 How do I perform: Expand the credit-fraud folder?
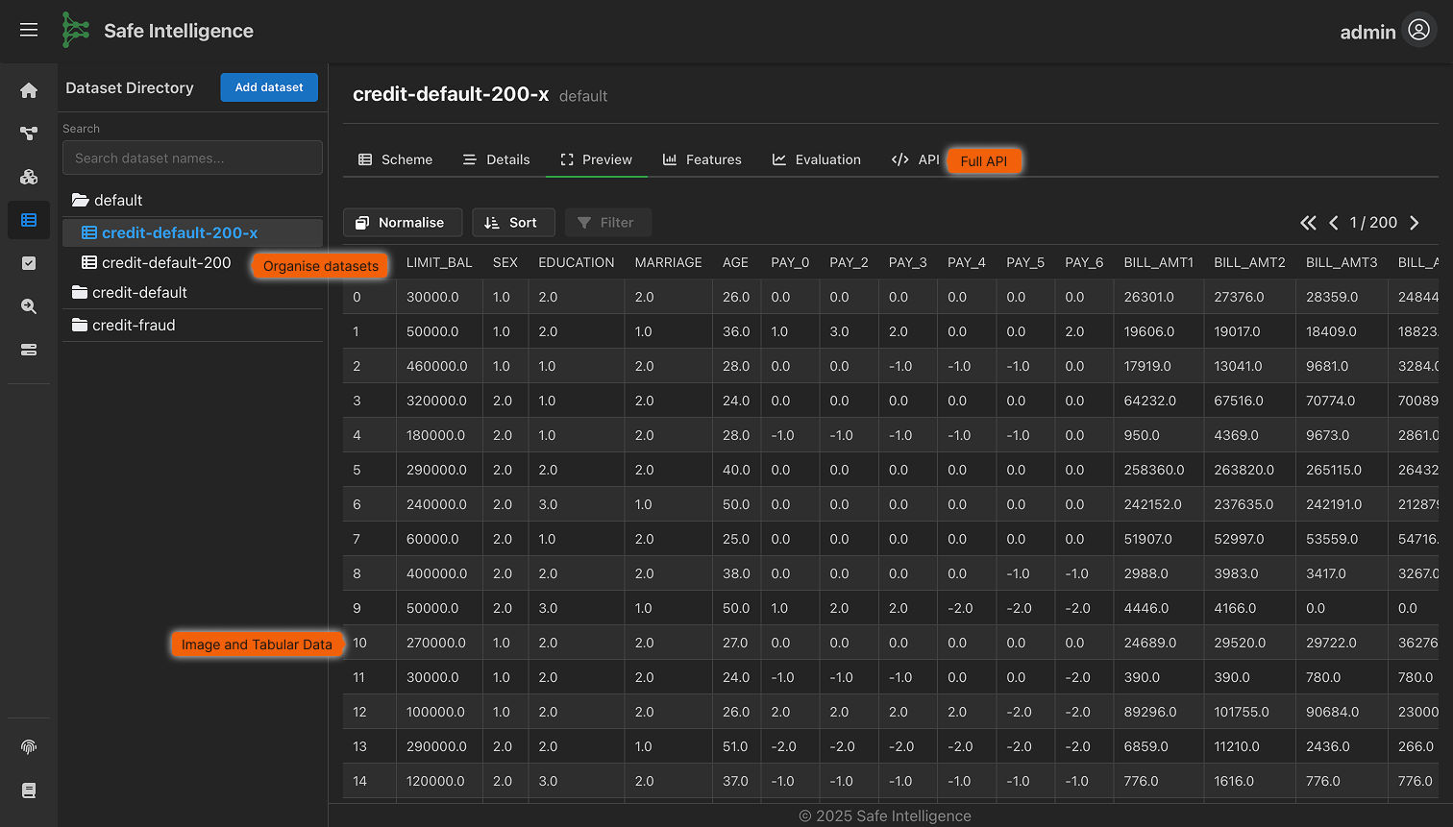124,325
